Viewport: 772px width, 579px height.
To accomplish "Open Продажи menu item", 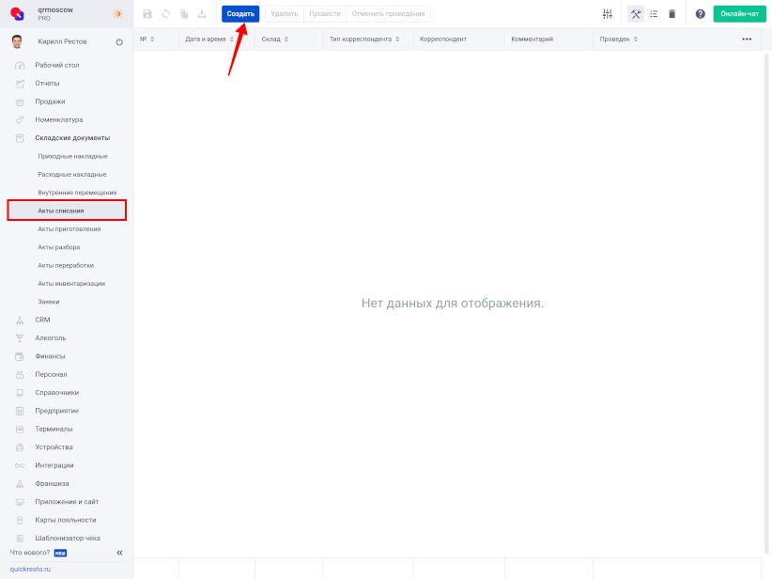I will (x=50, y=102).
